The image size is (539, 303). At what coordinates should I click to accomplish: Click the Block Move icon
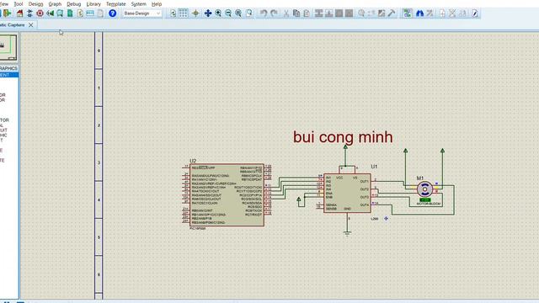coord(329,13)
